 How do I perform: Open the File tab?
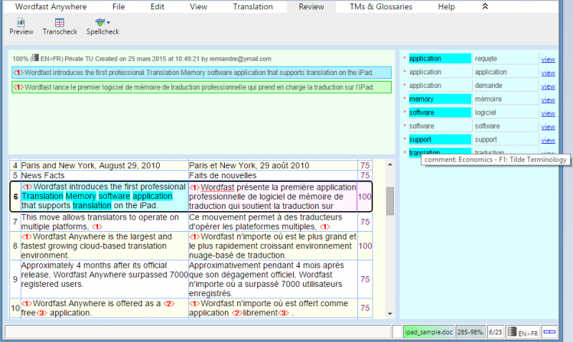coord(118,6)
